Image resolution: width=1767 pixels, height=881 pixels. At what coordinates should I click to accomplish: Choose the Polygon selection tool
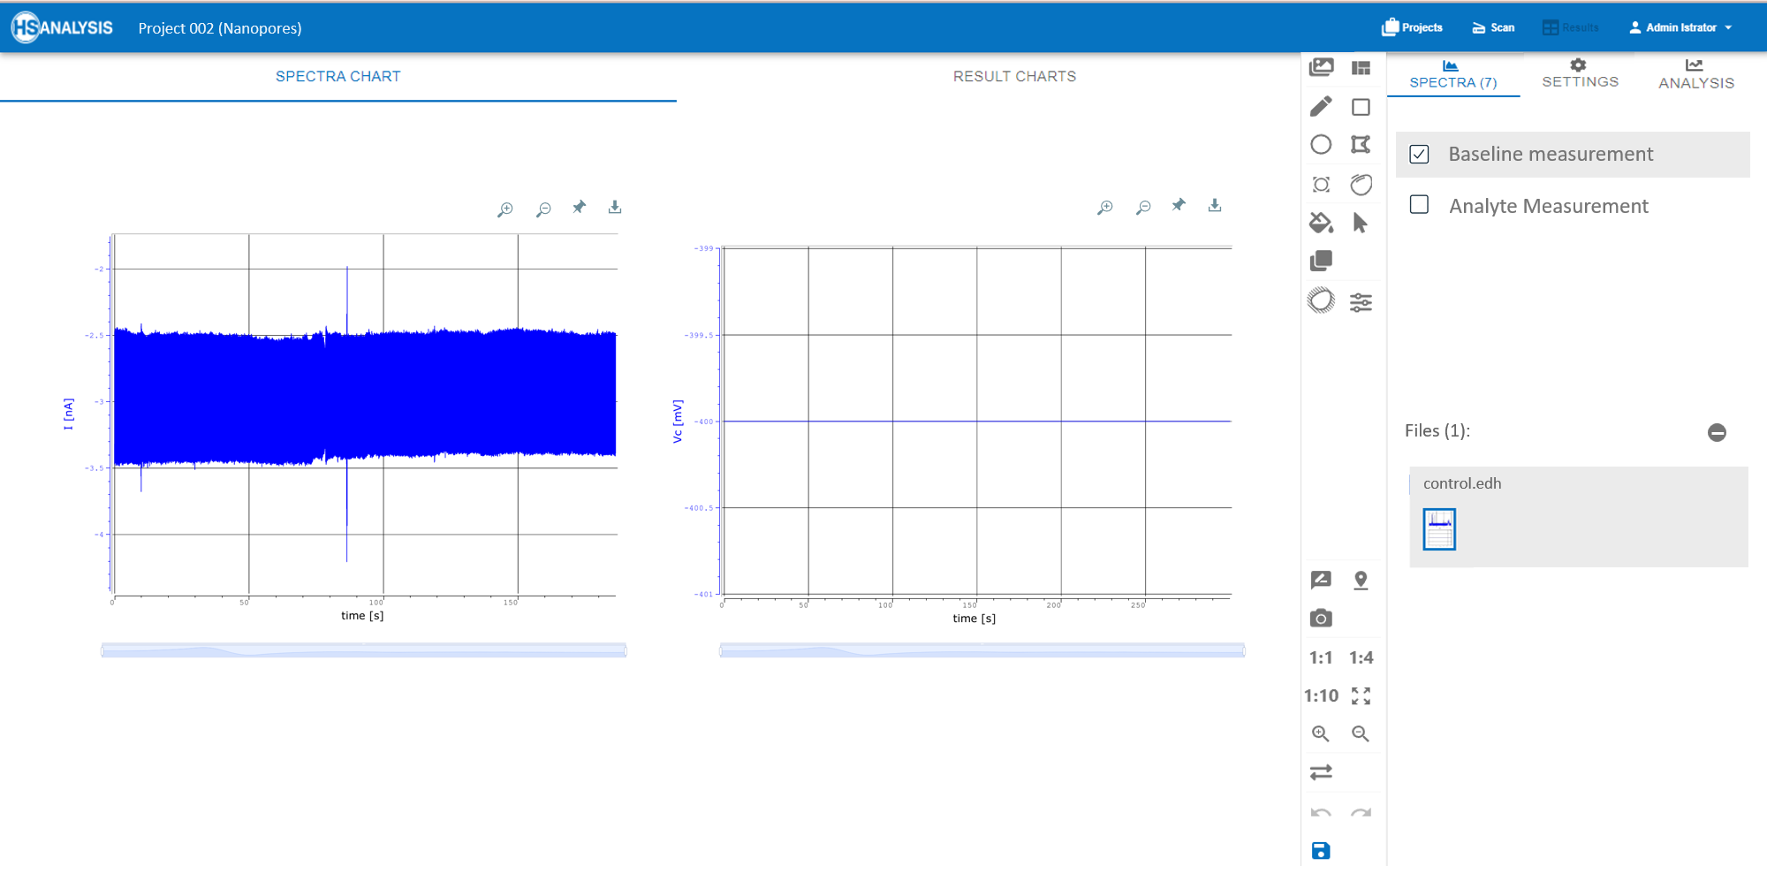pyautogui.click(x=1361, y=143)
